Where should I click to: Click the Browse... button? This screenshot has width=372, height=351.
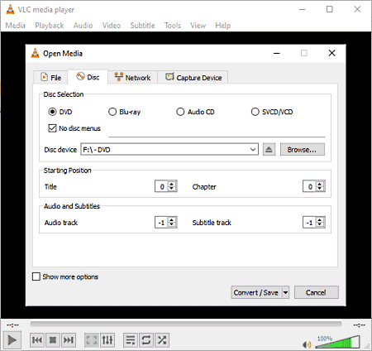(x=303, y=150)
